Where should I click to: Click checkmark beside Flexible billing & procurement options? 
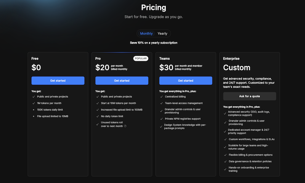coord(225,155)
